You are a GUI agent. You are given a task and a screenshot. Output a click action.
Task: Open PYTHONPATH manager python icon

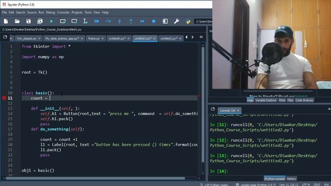pos(188,21)
